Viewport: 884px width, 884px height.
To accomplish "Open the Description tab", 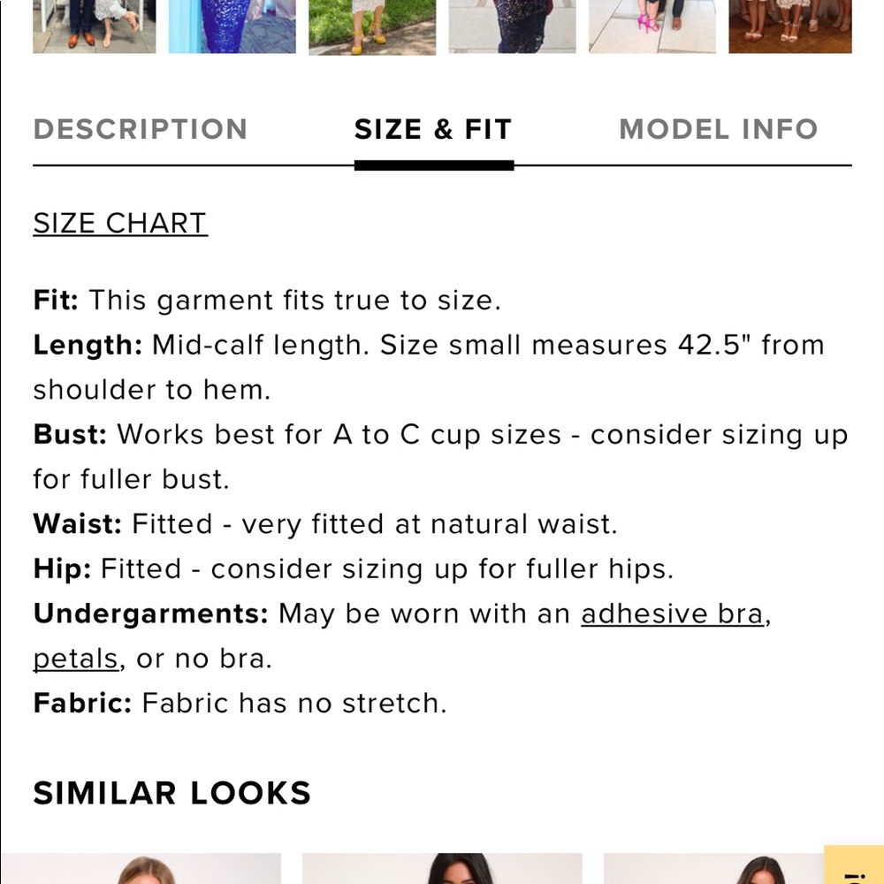I will pos(141,129).
